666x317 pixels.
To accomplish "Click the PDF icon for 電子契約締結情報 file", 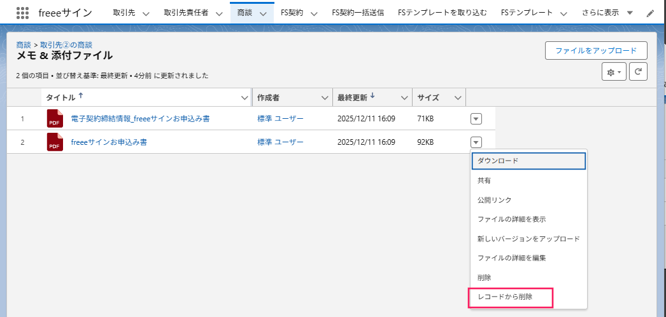I will coord(55,118).
